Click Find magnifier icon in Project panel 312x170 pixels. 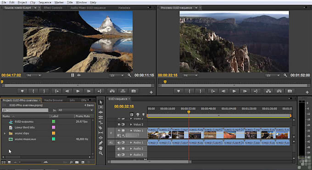point(71,162)
